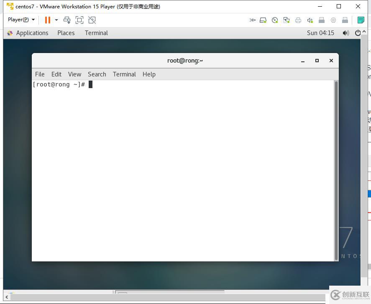Viewport: 371px width, 304px height.
Task: Minimize the root@rong terminal window
Action: coord(303,61)
